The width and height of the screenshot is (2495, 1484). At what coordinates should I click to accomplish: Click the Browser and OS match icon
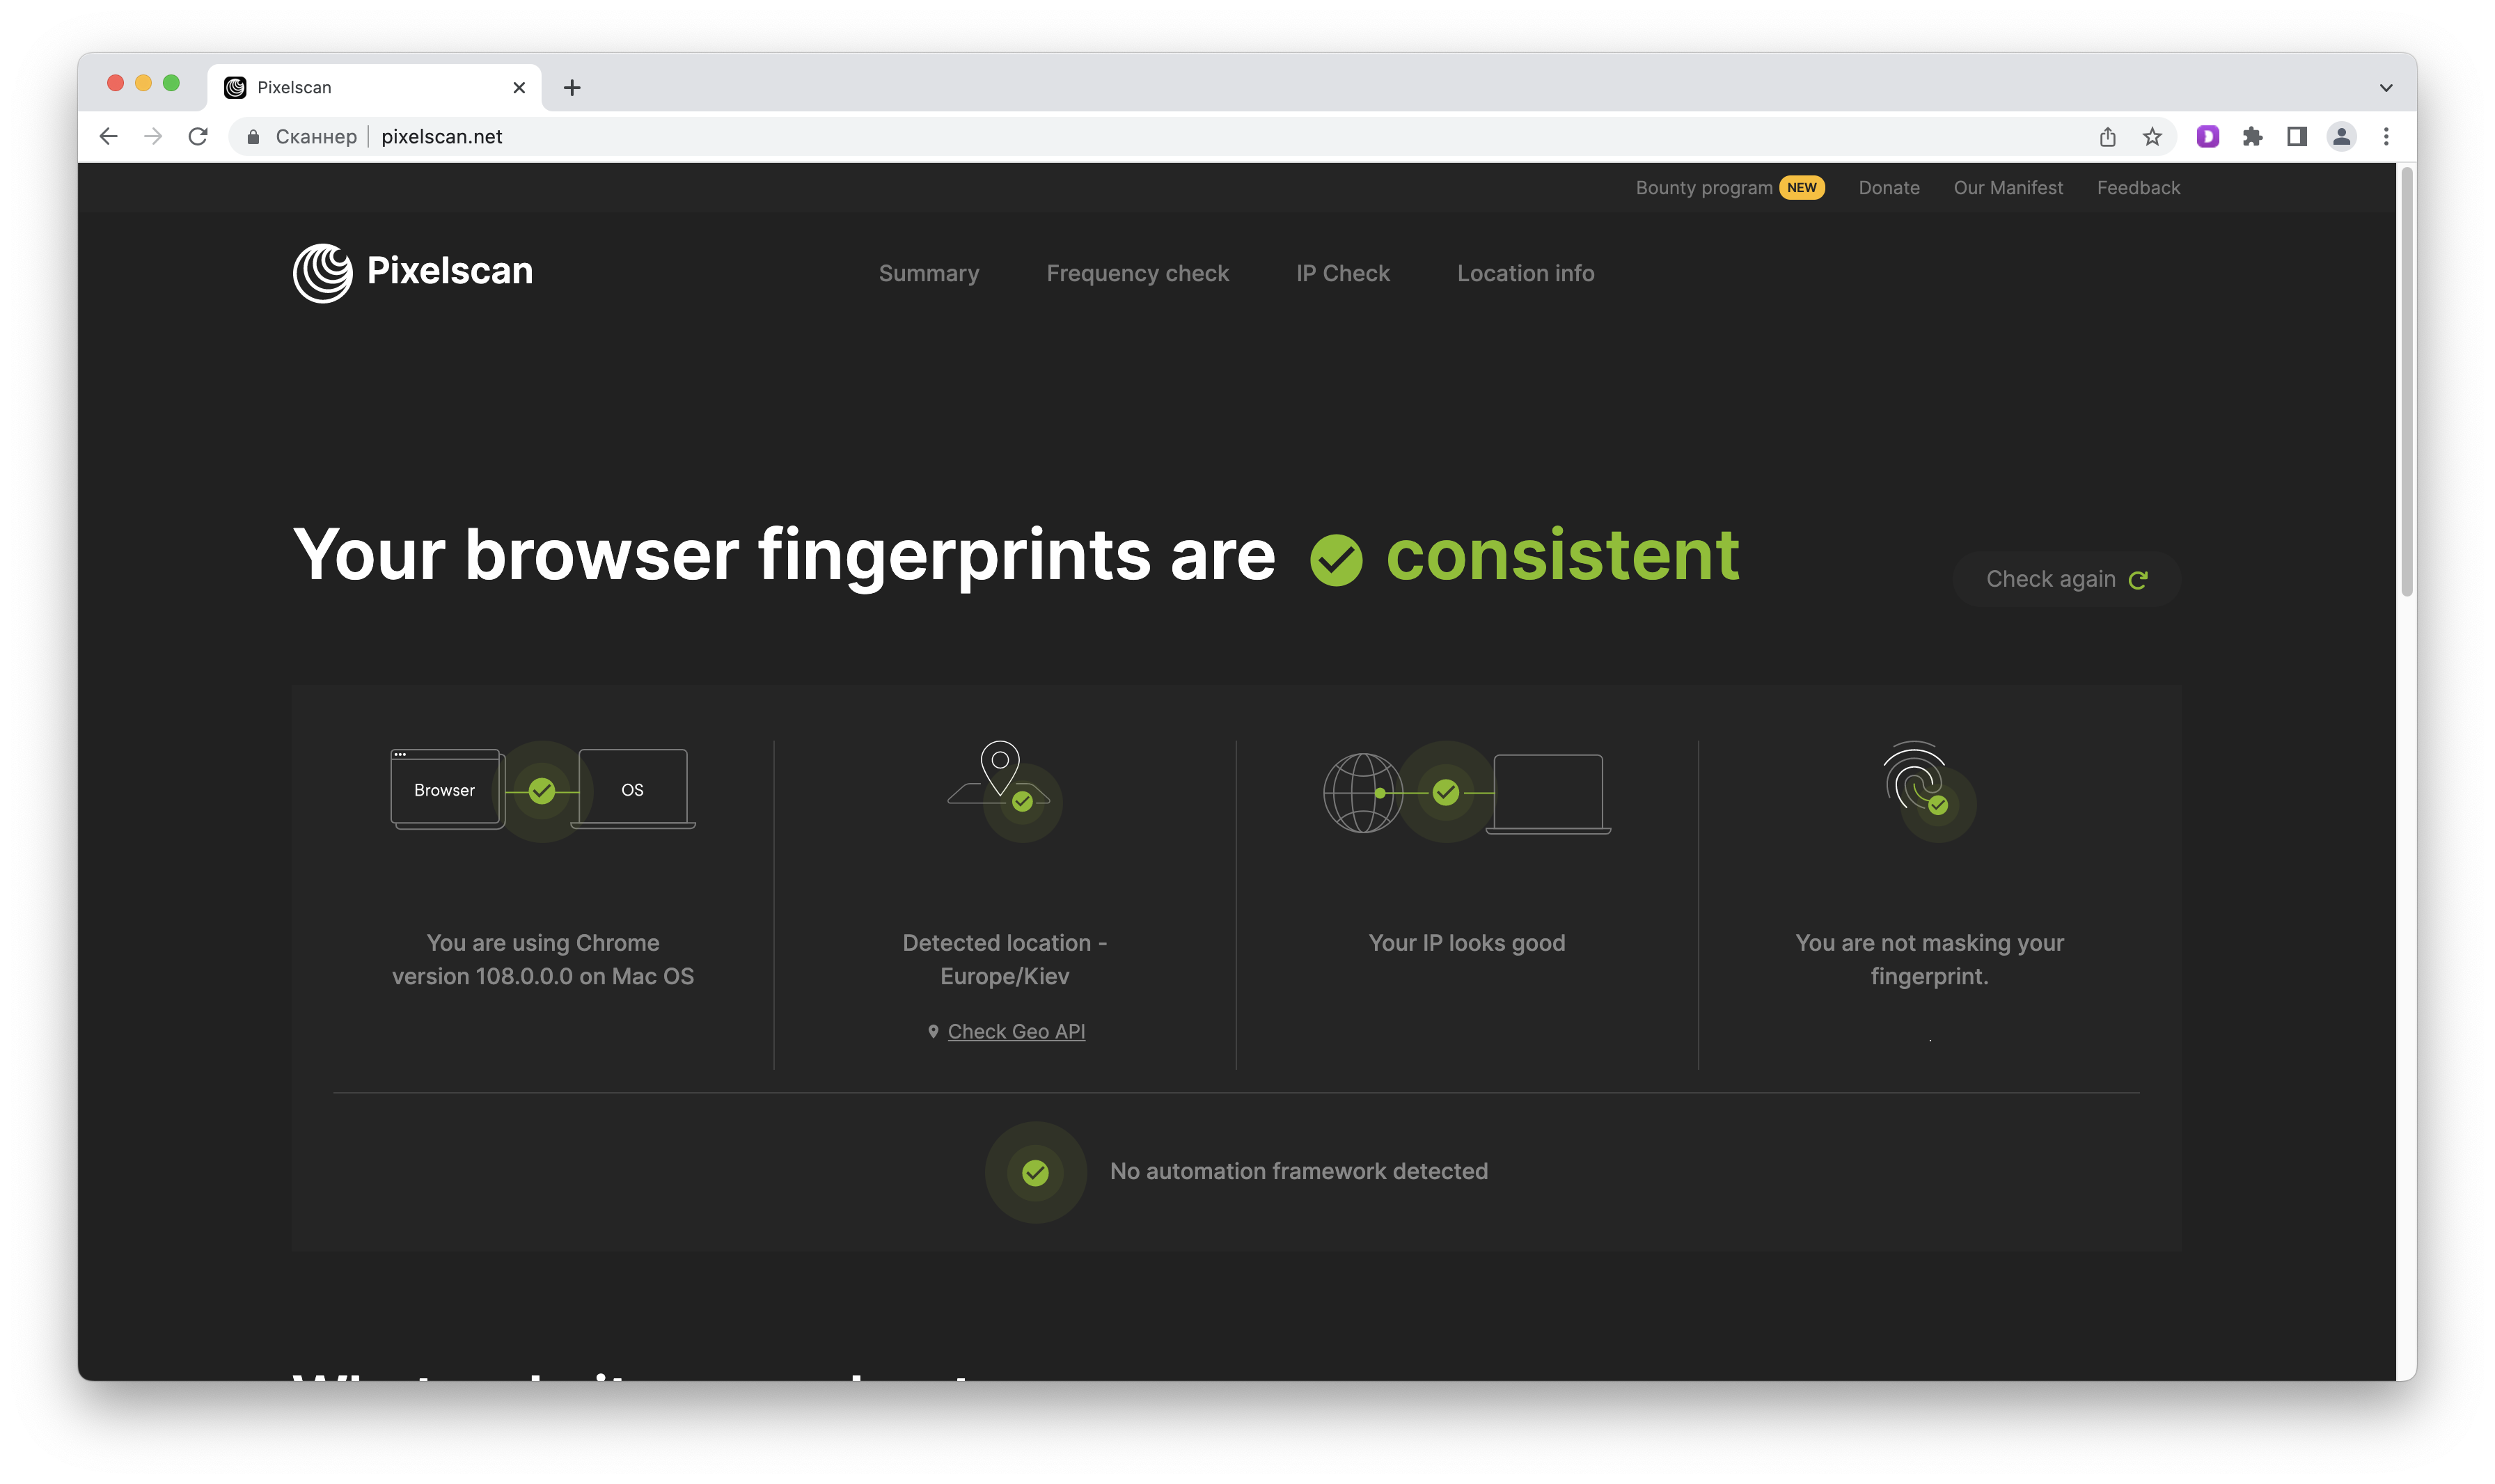point(543,791)
